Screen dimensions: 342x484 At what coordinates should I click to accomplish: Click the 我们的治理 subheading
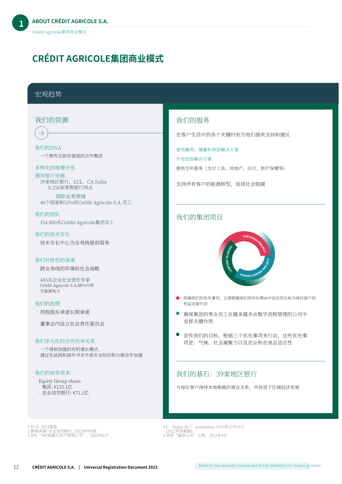tap(47, 303)
